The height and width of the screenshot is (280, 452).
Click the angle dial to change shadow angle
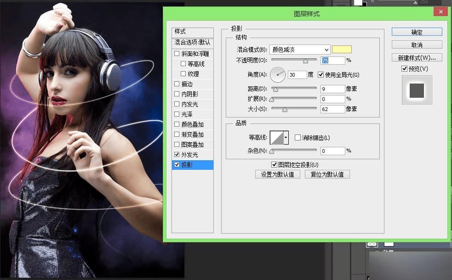point(278,75)
